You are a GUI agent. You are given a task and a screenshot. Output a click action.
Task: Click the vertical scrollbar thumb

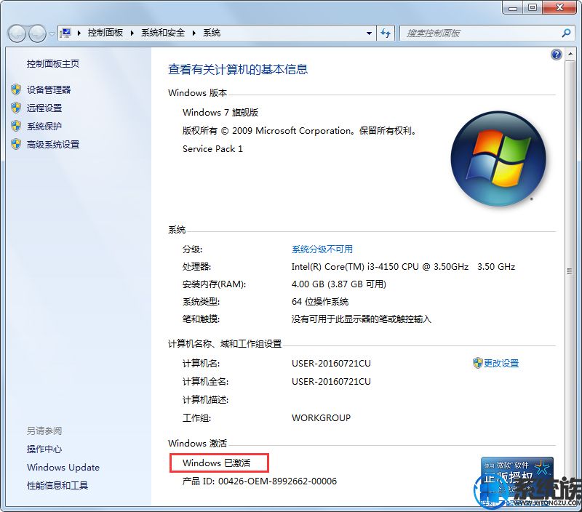click(x=570, y=271)
